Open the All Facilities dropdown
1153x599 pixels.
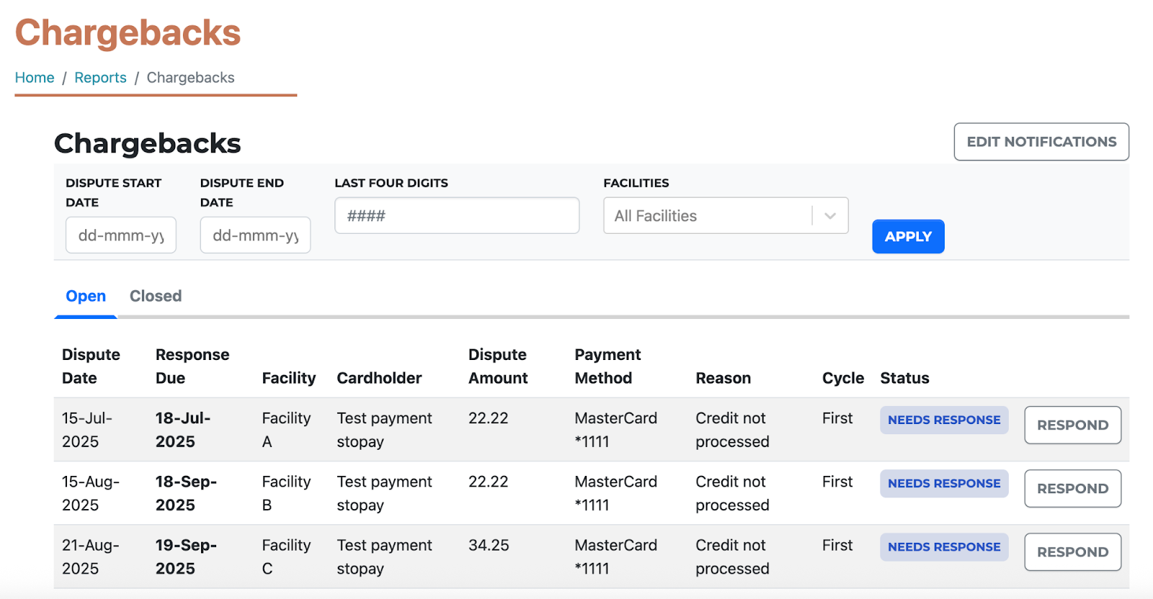pyautogui.click(x=726, y=215)
